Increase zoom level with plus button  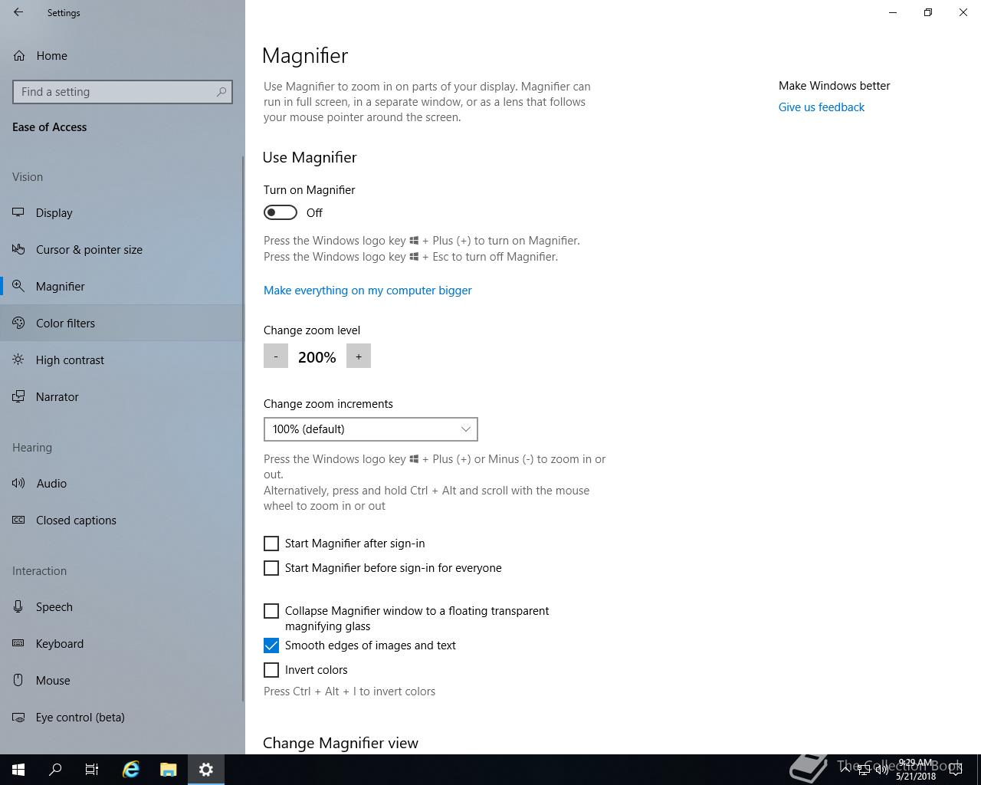coord(359,356)
